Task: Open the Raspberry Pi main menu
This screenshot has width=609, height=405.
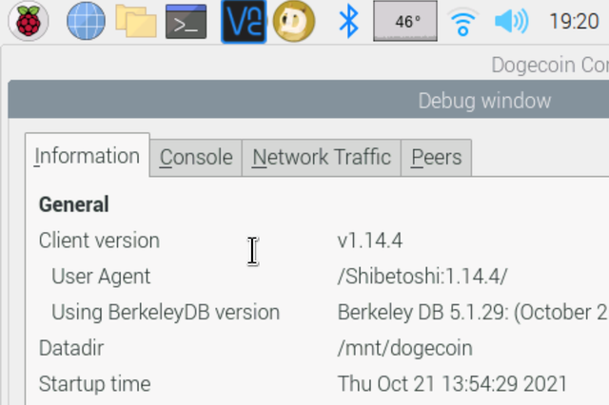Action: click(29, 21)
